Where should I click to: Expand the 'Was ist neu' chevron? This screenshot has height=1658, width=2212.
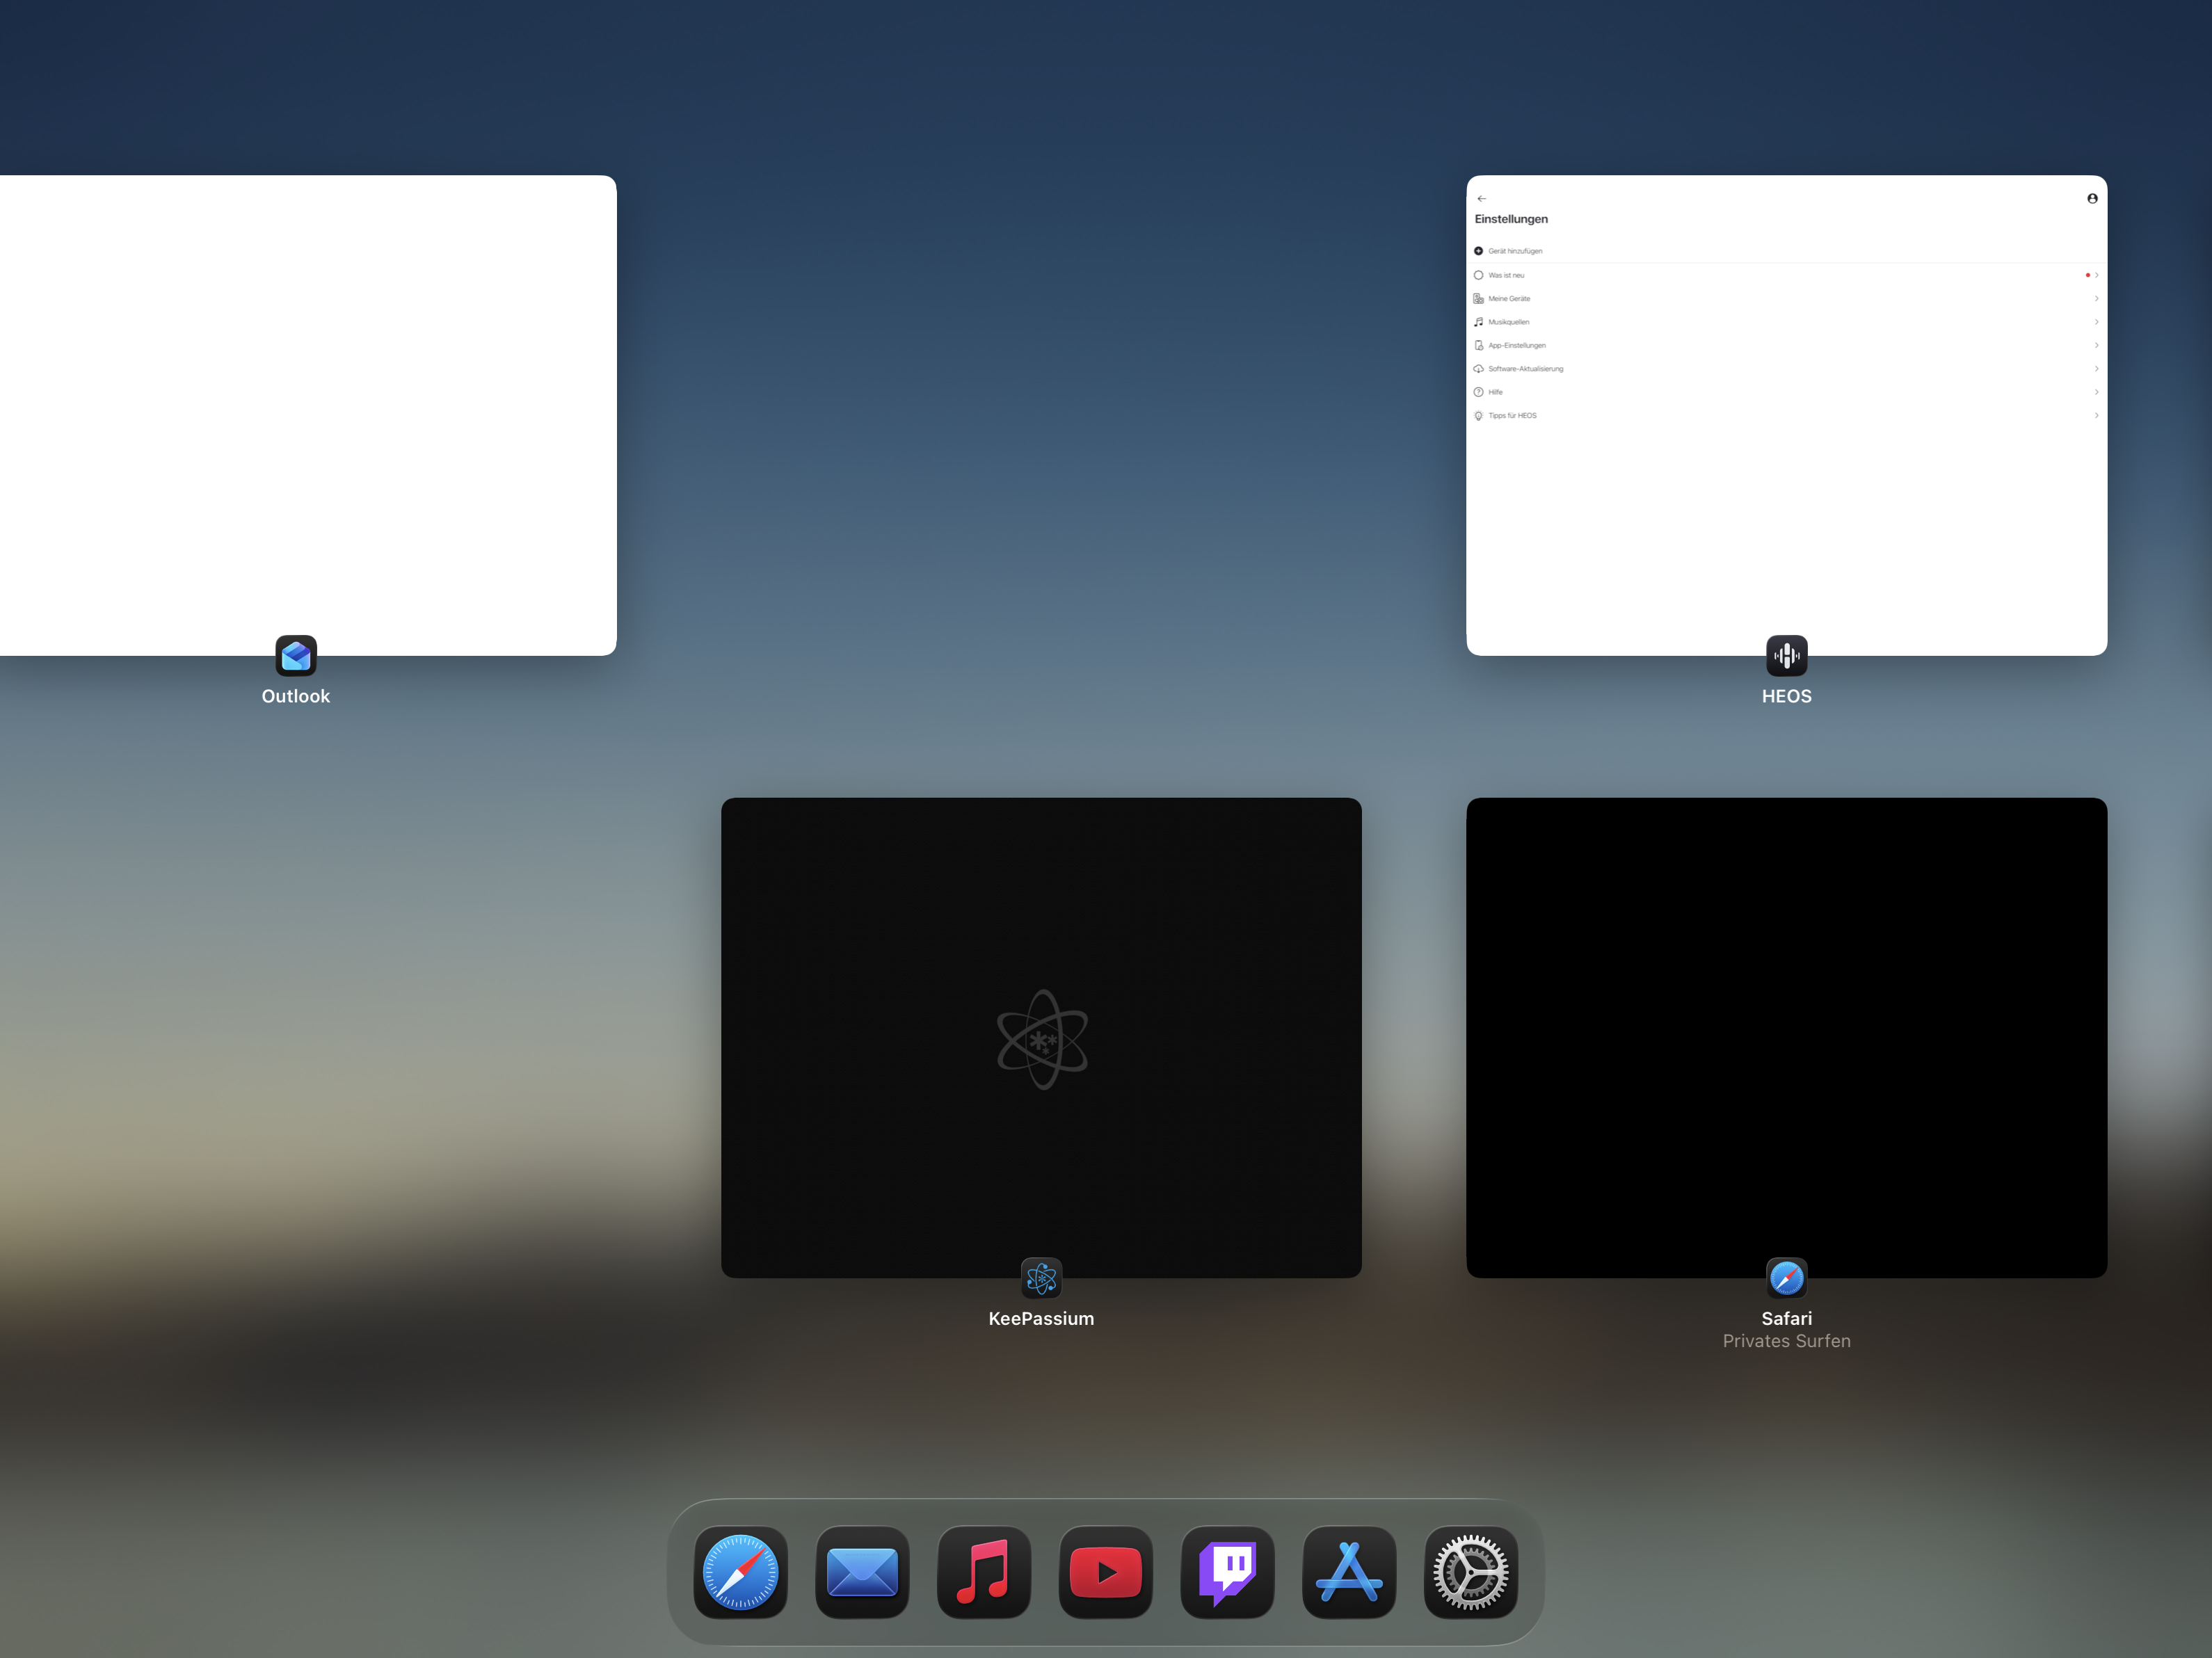click(x=2096, y=275)
